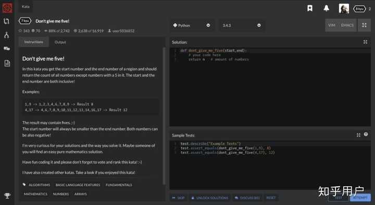This screenshot has height=205, width=375.
Task: Click the star count 343 icon
Action: coord(20,31)
